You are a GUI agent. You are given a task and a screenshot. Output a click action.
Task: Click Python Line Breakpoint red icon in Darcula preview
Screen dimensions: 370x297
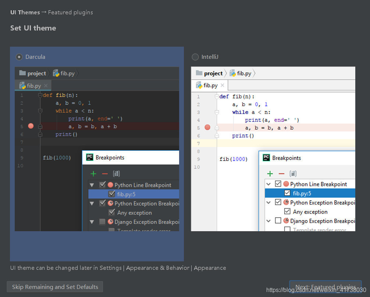click(110, 185)
